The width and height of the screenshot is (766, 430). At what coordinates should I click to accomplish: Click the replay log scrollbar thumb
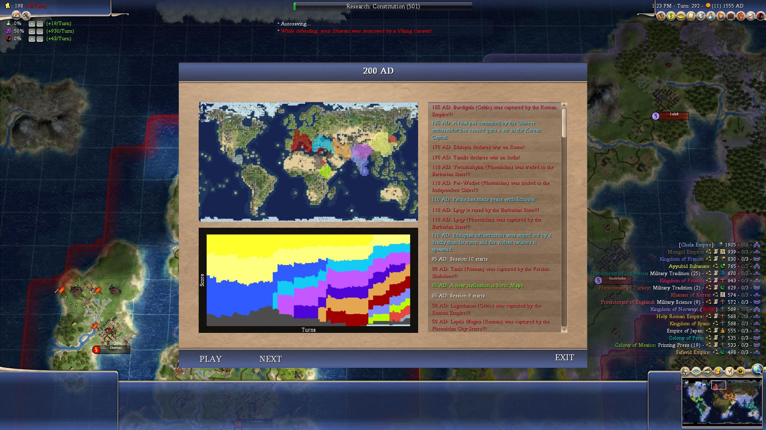point(564,123)
